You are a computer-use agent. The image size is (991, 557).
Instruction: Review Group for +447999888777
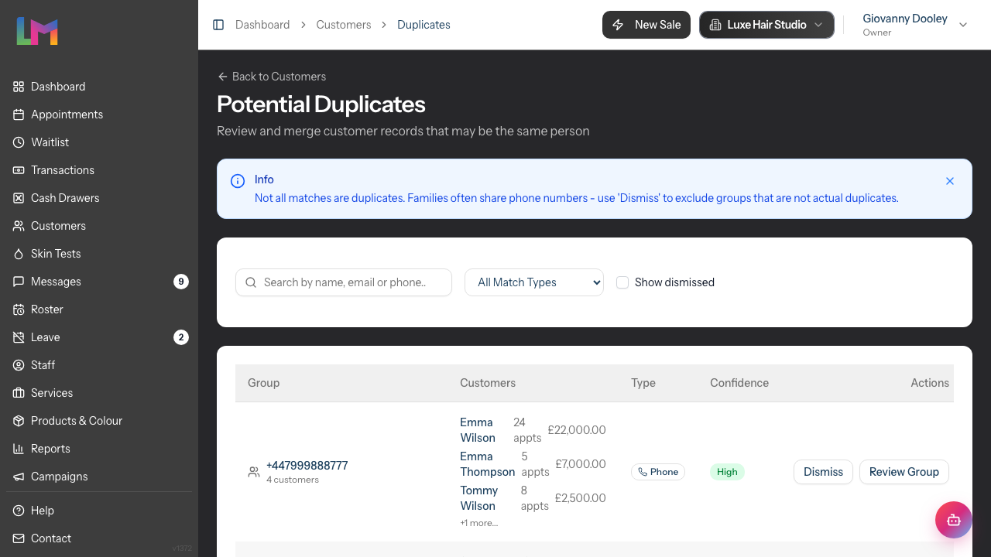tap(904, 472)
